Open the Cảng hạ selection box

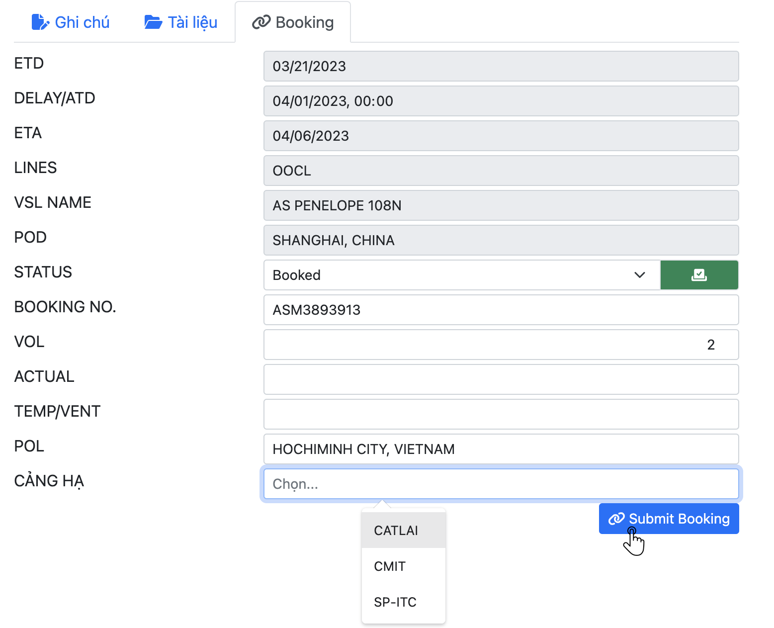click(x=501, y=484)
